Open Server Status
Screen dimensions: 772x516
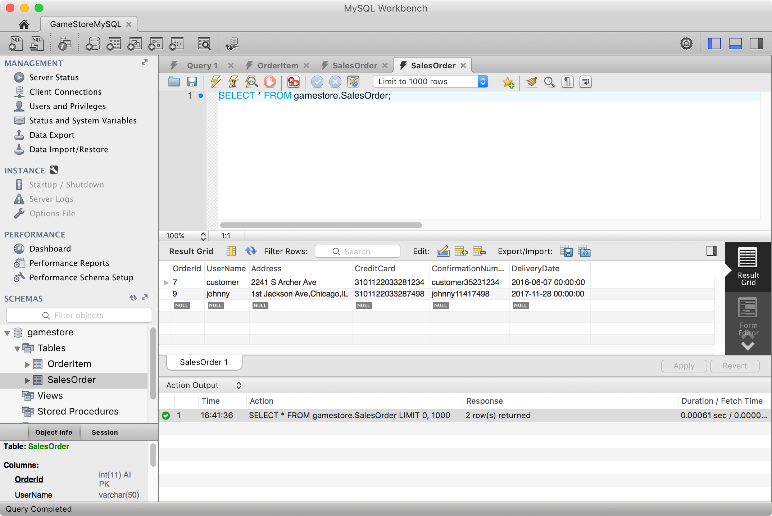54,77
